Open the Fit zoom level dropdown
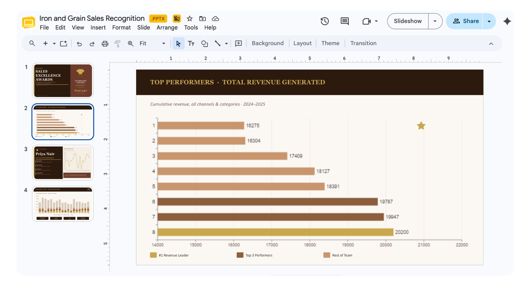 152,43
